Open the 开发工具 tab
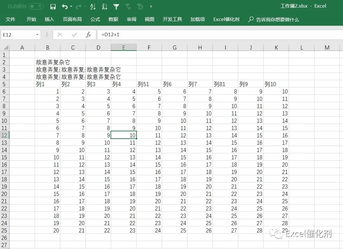 point(172,19)
